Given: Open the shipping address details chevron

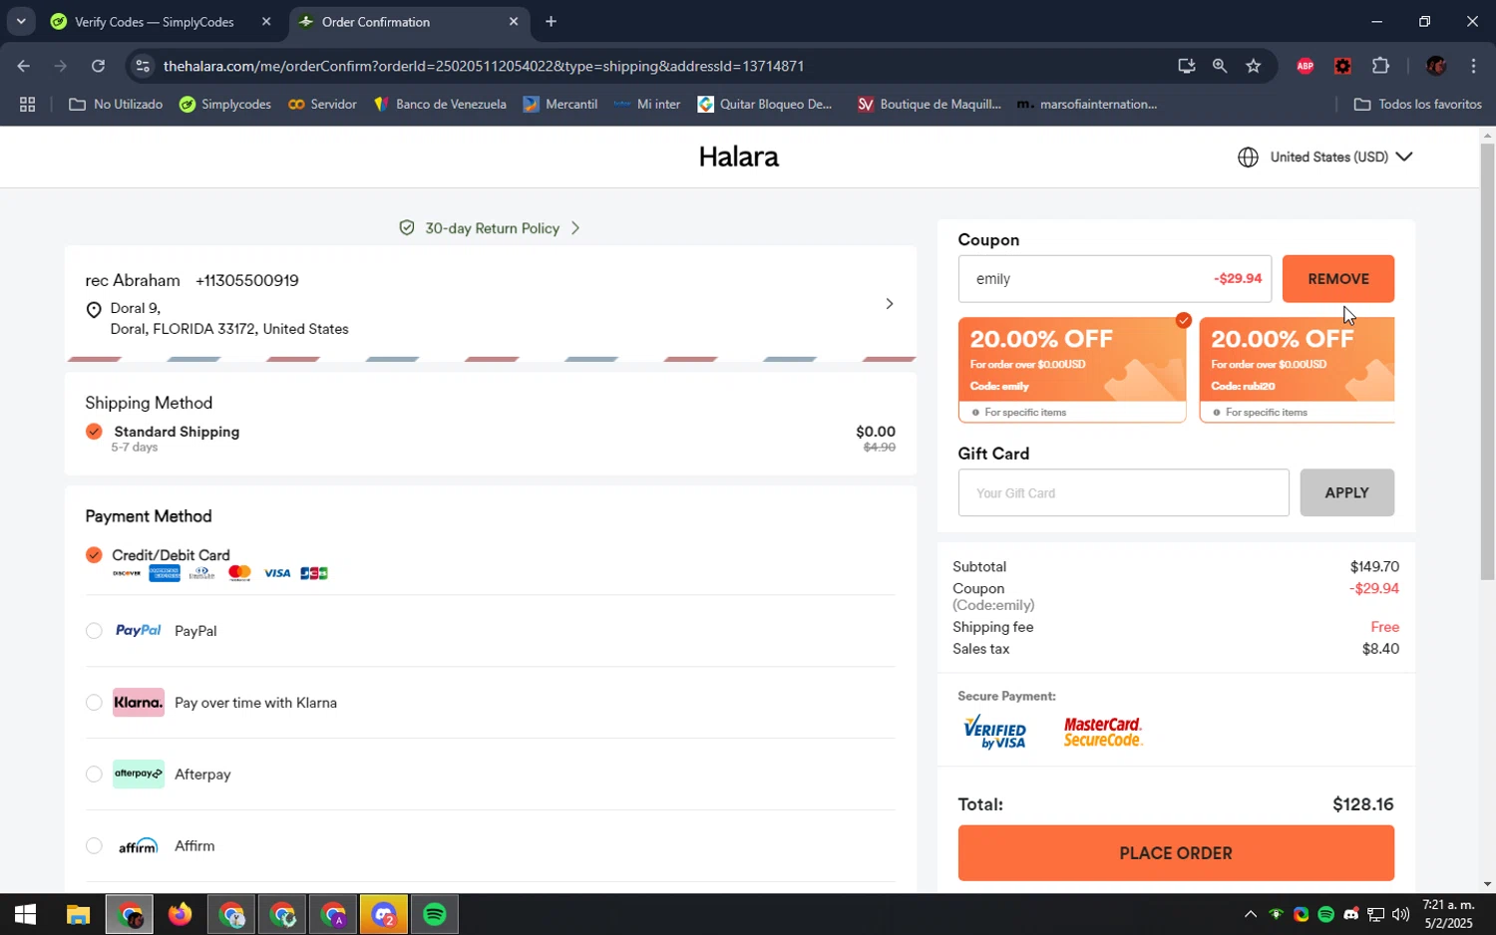Looking at the screenshot, I should [889, 303].
